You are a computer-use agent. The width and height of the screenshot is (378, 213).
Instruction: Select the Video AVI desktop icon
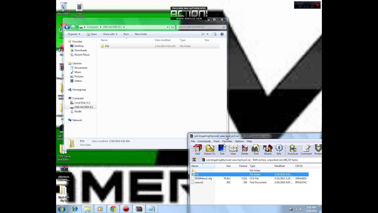click(x=79, y=10)
